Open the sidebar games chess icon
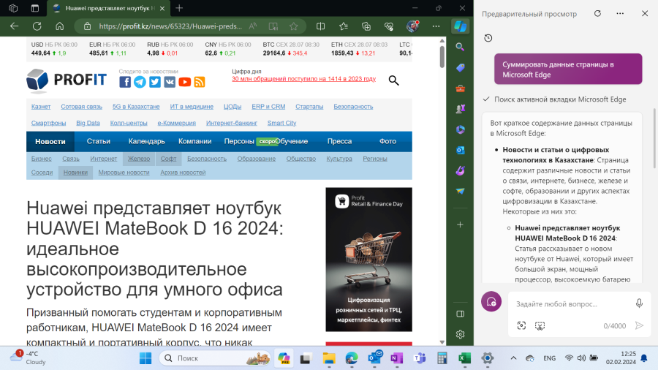 pos(461,109)
